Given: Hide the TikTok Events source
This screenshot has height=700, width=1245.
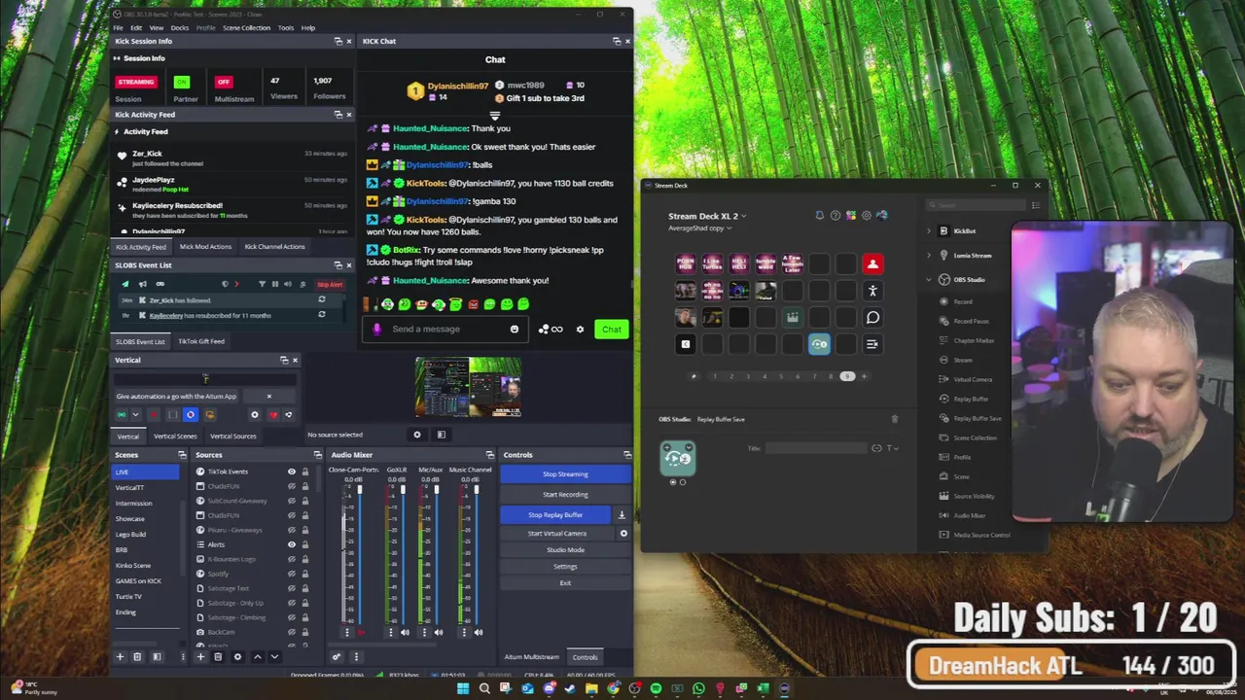Looking at the screenshot, I should click(x=291, y=472).
